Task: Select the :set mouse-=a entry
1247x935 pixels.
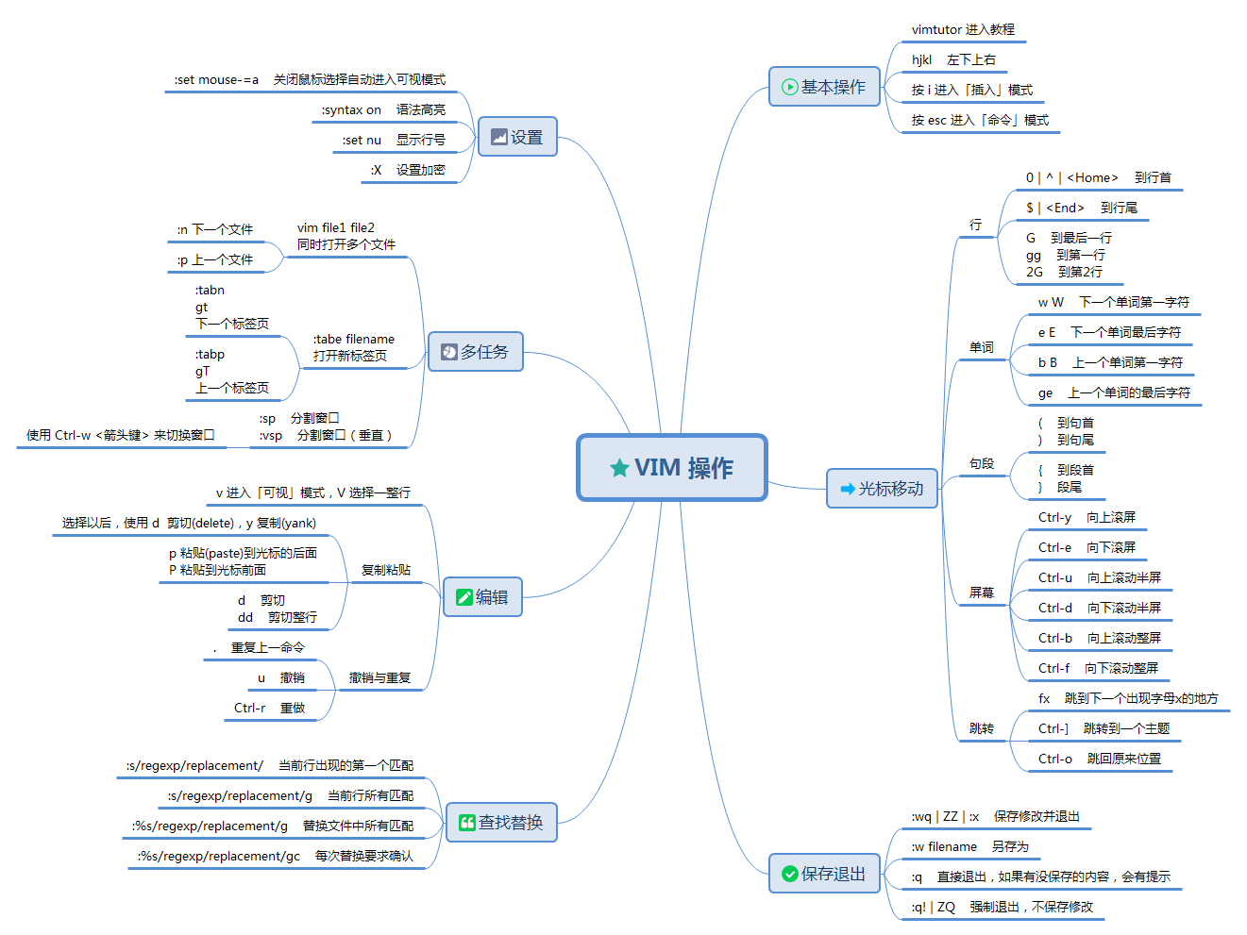Action: click(x=310, y=79)
